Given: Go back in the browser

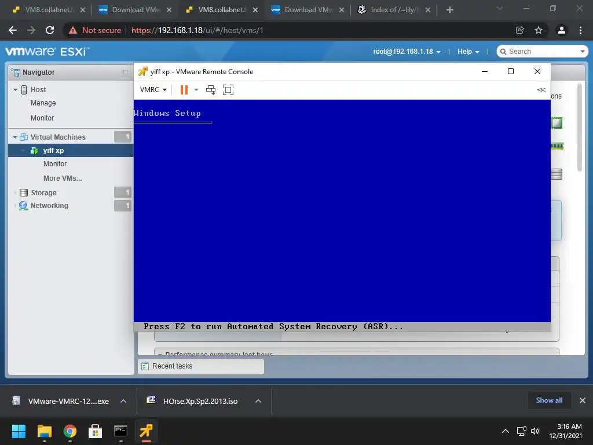Looking at the screenshot, I should pos(13,30).
